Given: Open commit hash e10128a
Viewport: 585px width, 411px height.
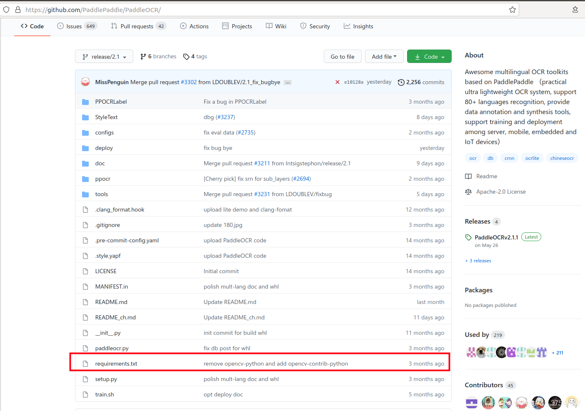Looking at the screenshot, I should click(x=354, y=82).
